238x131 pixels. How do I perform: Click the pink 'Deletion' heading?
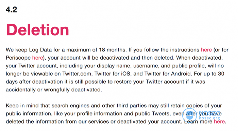tap(37, 30)
